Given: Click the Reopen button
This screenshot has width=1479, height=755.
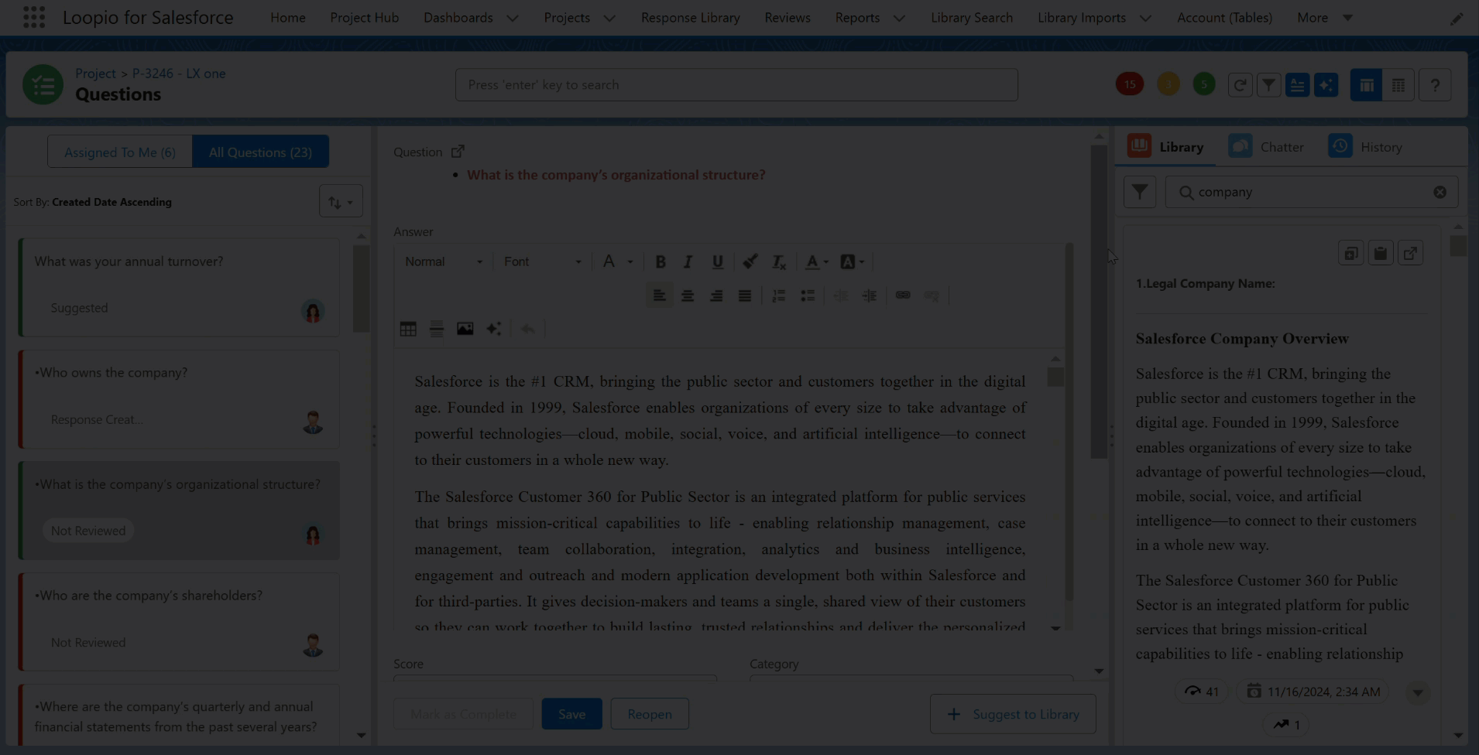Looking at the screenshot, I should 649,714.
